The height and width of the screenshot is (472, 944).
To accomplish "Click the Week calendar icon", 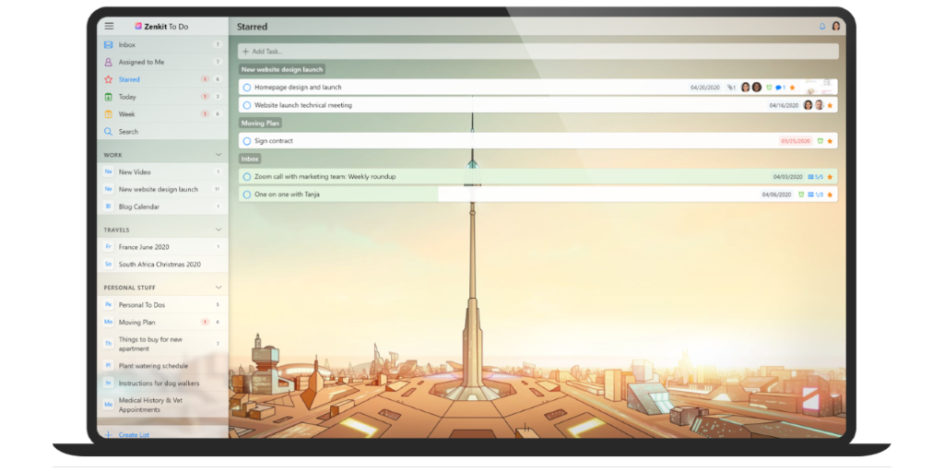I will point(109,114).
